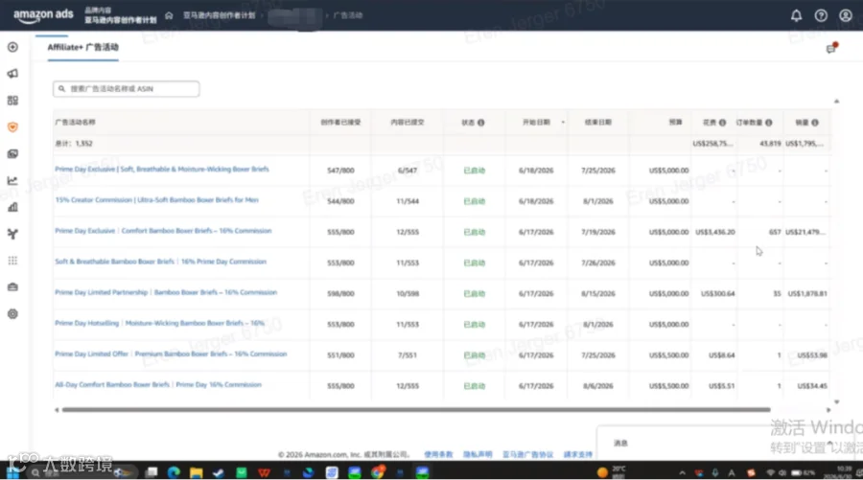Open the bar chart reports sidebar icon

(x=12, y=207)
